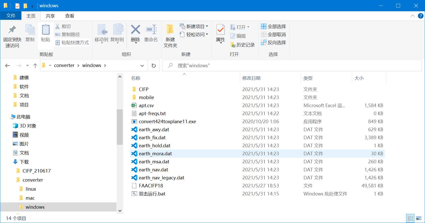The image size is (425, 223).
Task: Open the address bar history dropdown
Action: coord(142,65)
